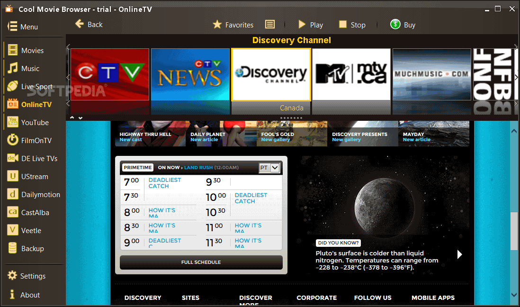
Task: Click the Canada country label
Action: [x=292, y=108]
